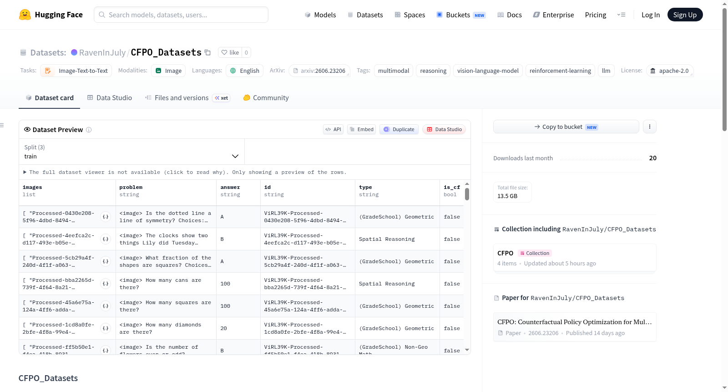This screenshot has width=728, height=392.
Task: Expand JSON for the Processed-5cb29a4f images cell
Action: 106,261
